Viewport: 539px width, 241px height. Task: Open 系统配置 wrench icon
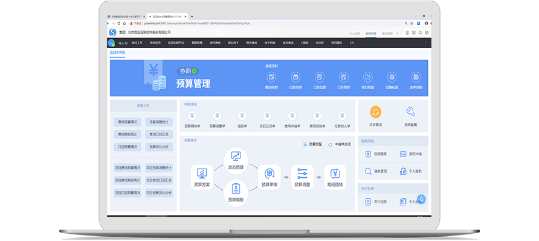pos(410,112)
